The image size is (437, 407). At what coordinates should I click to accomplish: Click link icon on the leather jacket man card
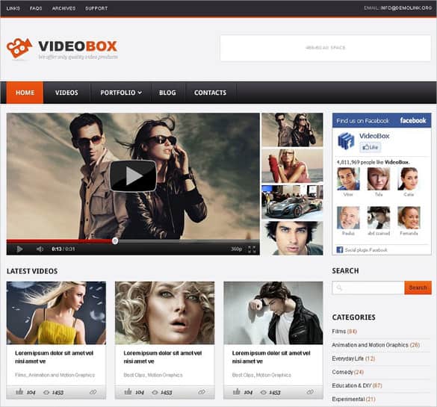coord(310,392)
